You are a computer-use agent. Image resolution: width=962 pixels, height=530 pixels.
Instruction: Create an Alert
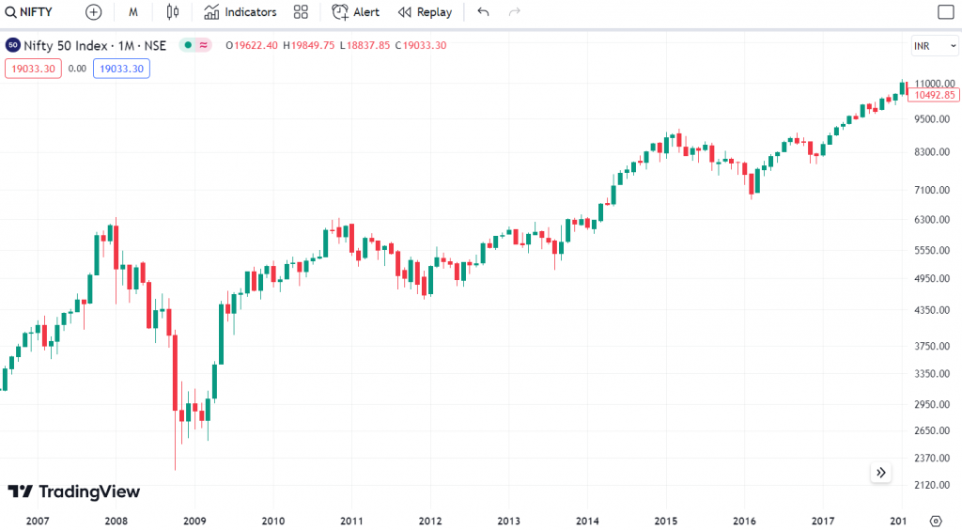click(356, 11)
